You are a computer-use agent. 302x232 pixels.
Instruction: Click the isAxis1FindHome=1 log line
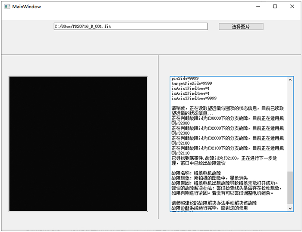190,88
